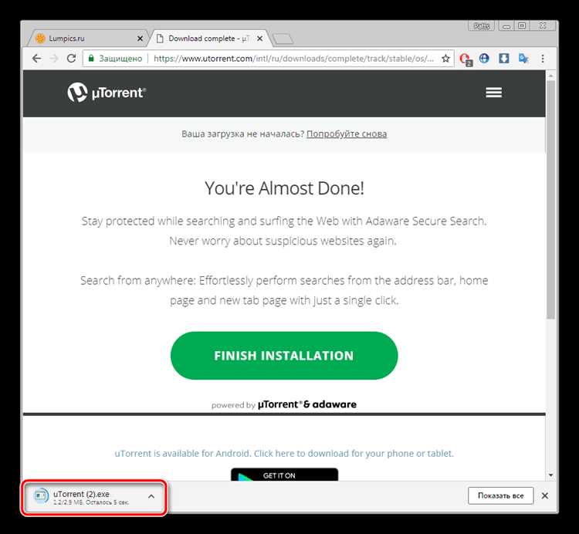Click the user profile button in title bar
This screenshot has width=579, height=534.
point(481,26)
